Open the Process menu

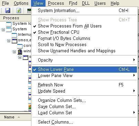[x=56, y=3]
